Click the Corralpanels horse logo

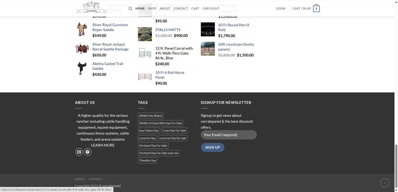click(x=92, y=7)
